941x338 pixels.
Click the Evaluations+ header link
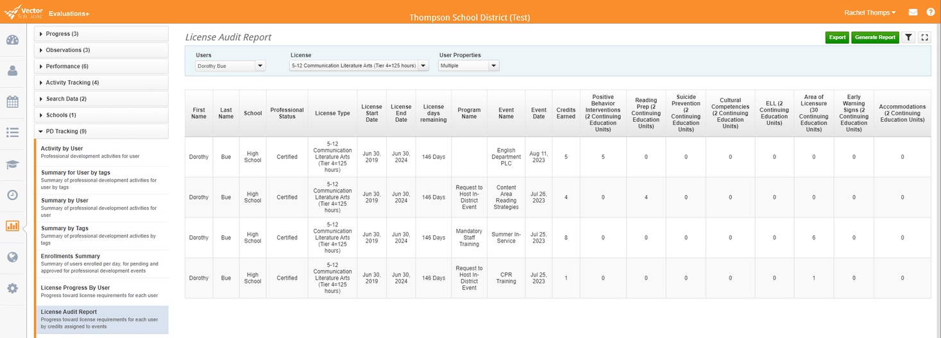pyautogui.click(x=69, y=13)
